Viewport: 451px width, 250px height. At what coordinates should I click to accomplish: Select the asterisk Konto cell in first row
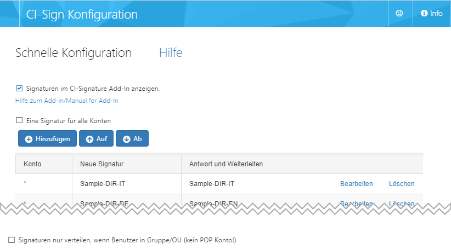(x=25, y=184)
